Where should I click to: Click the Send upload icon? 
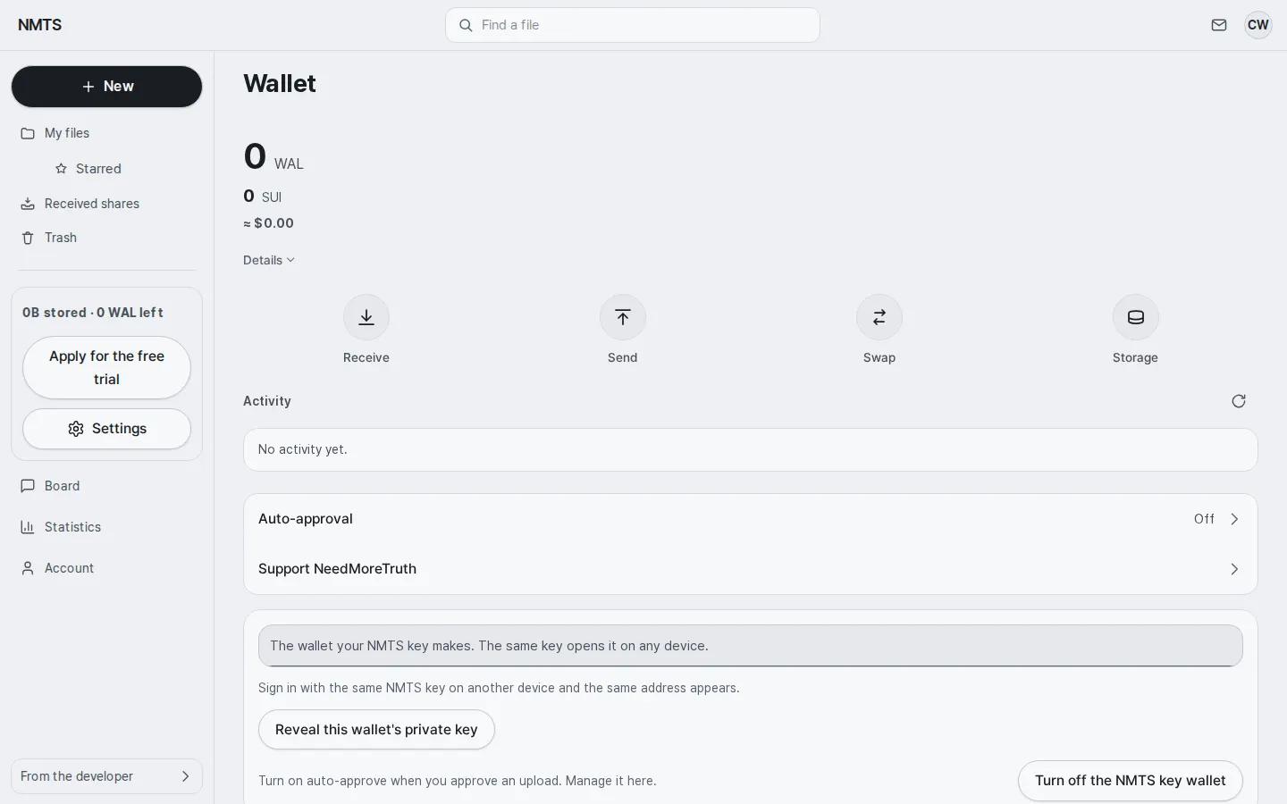pos(623,317)
